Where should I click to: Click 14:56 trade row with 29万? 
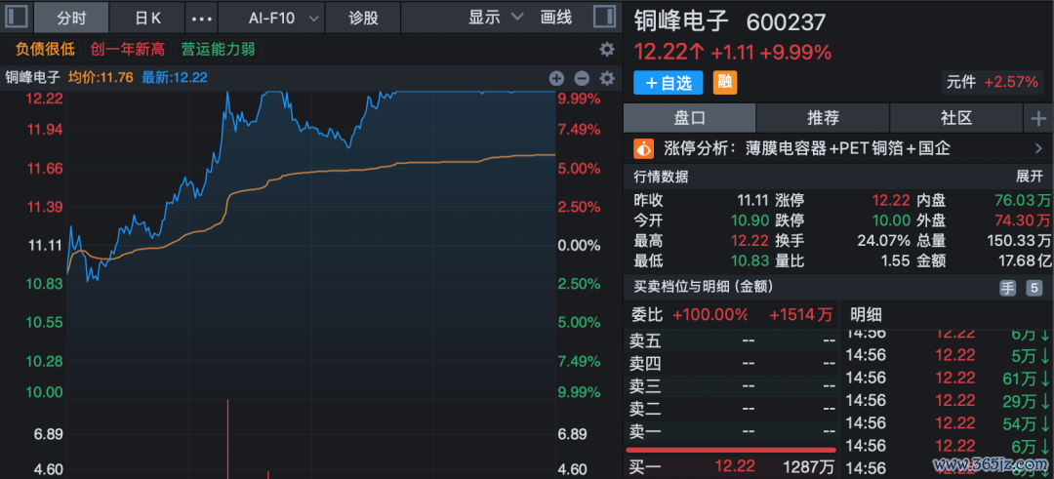point(947,400)
